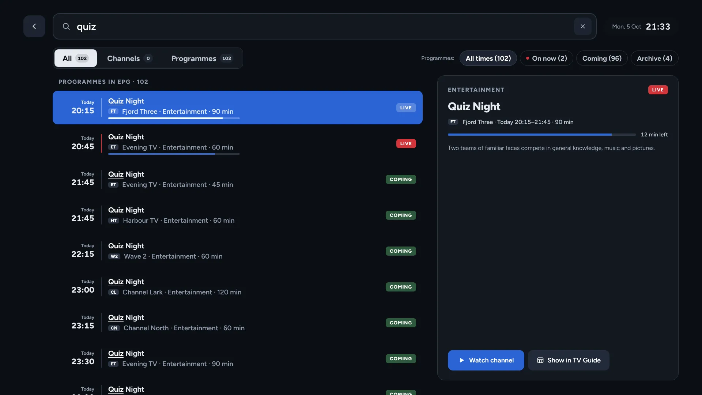Click the FT channel logo in list row
This screenshot has height=395, width=702.
(x=113, y=111)
